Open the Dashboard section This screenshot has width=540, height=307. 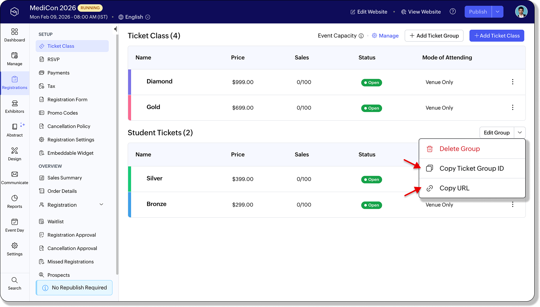click(x=15, y=35)
